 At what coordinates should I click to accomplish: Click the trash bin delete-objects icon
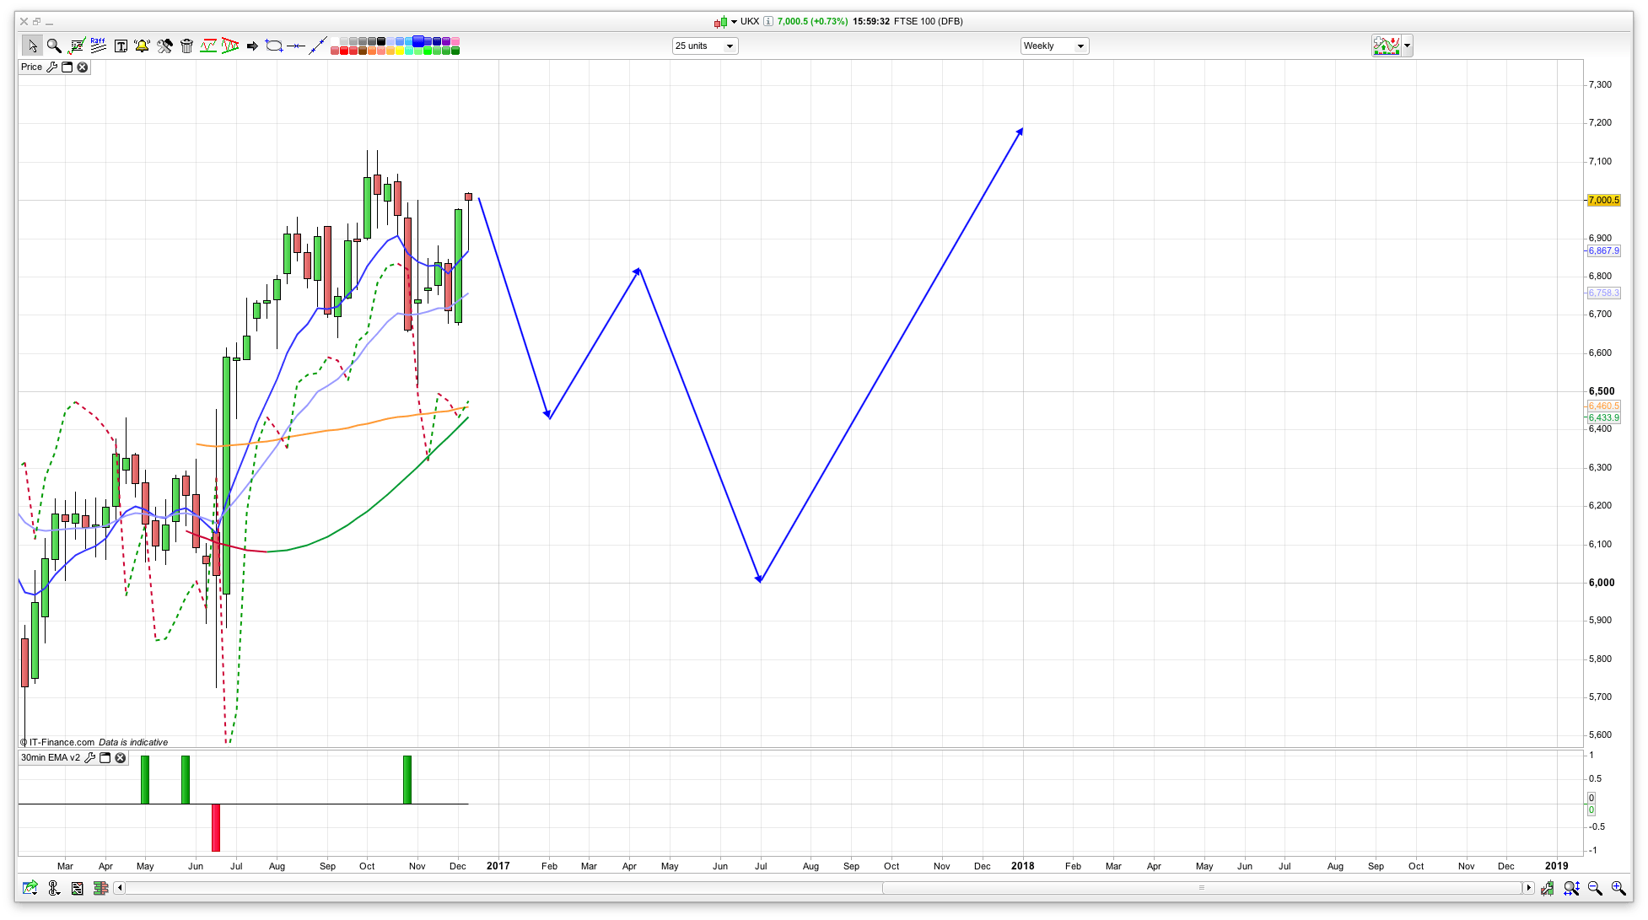pyautogui.click(x=187, y=46)
